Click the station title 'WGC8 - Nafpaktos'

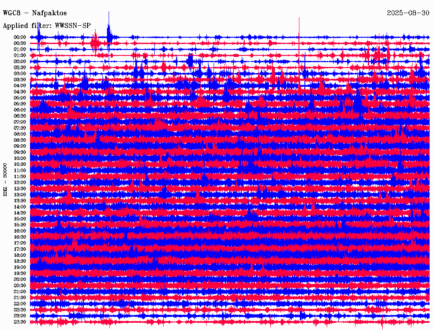35,13
